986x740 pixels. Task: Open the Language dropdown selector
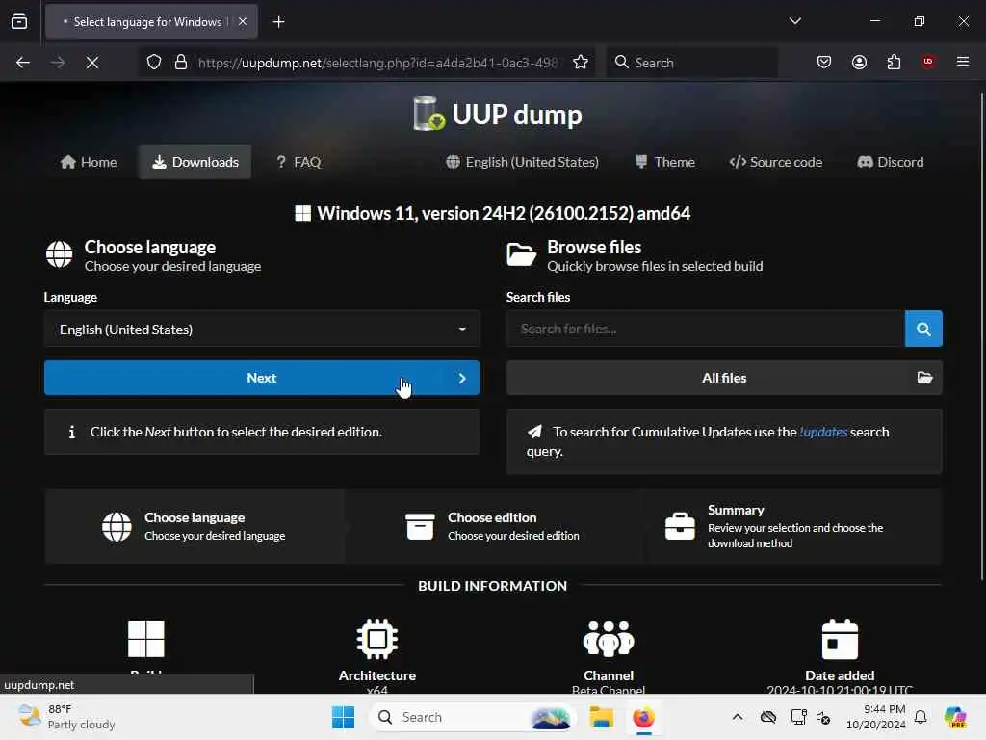[x=262, y=330]
